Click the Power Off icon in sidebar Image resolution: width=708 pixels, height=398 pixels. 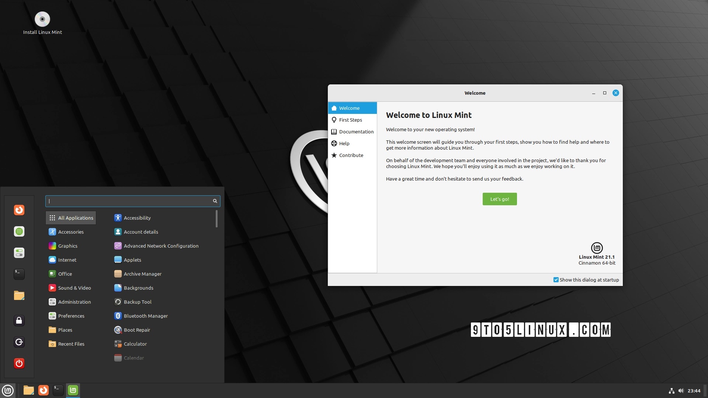coord(20,363)
